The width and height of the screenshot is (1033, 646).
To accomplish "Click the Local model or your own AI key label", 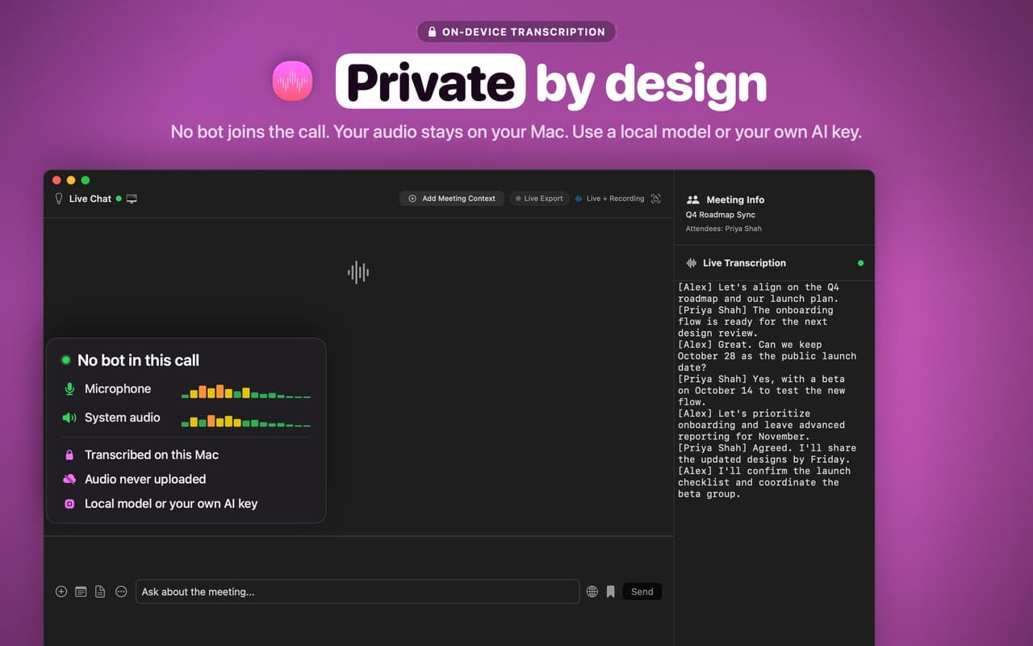I will point(171,503).
